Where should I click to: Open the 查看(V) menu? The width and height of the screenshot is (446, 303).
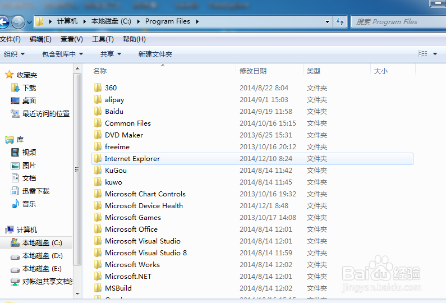coord(72,39)
